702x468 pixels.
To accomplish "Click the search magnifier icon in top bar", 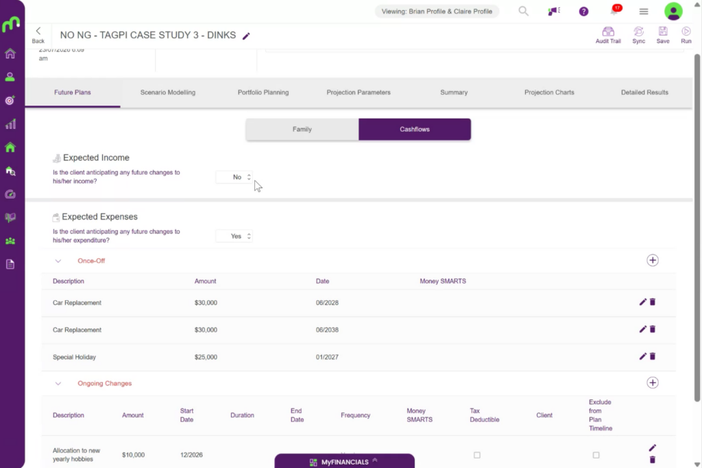I will (523, 11).
